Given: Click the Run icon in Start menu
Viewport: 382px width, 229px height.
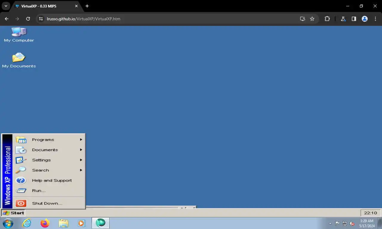Looking at the screenshot, I should (x=21, y=191).
